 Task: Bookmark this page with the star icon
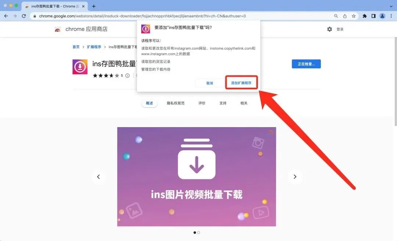click(x=354, y=16)
